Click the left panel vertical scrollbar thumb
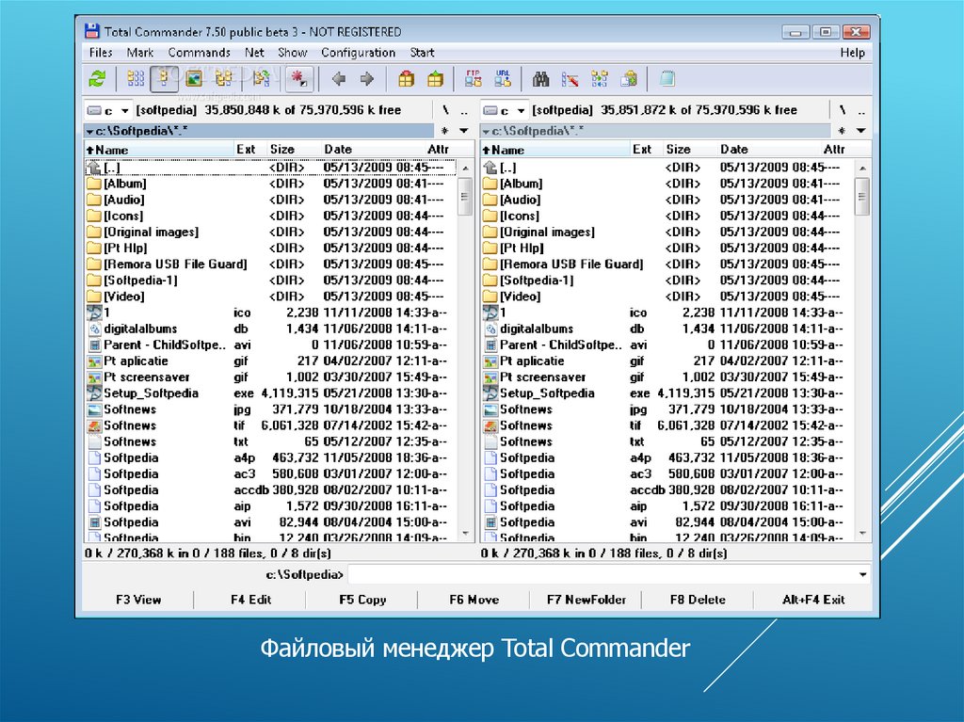This screenshot has width=964, height=722. [465, 196]
